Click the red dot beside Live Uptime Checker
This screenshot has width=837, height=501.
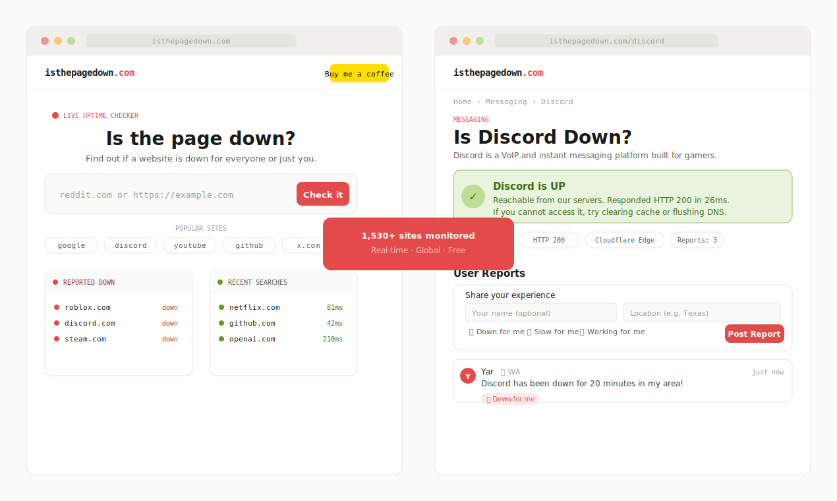pyautogui.click(x=55, y=115)
